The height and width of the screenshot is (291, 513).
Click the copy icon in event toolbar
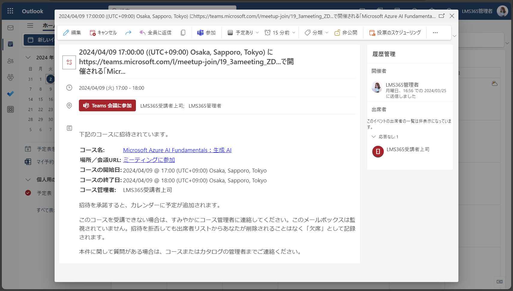[x=183, y=33]
